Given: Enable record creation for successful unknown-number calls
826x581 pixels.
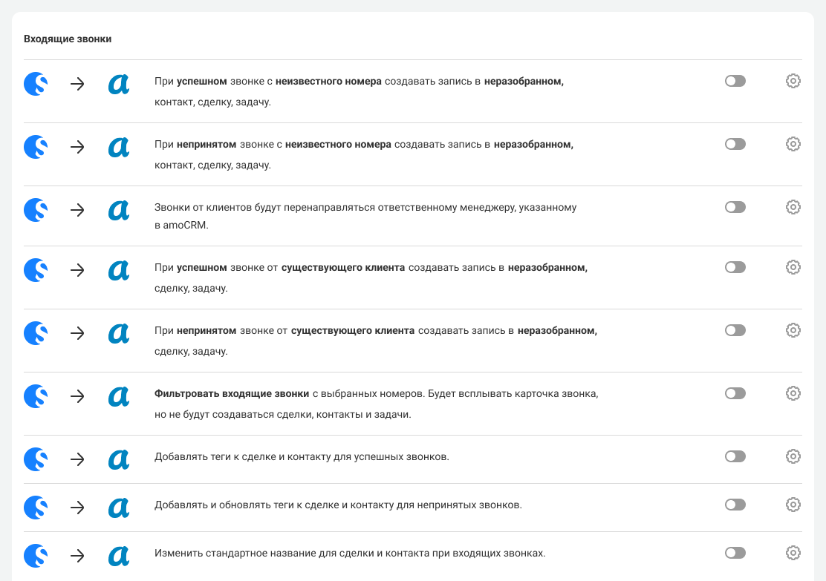Looking at the screenshot, I should pyautogui.click(x=735, y=81).
